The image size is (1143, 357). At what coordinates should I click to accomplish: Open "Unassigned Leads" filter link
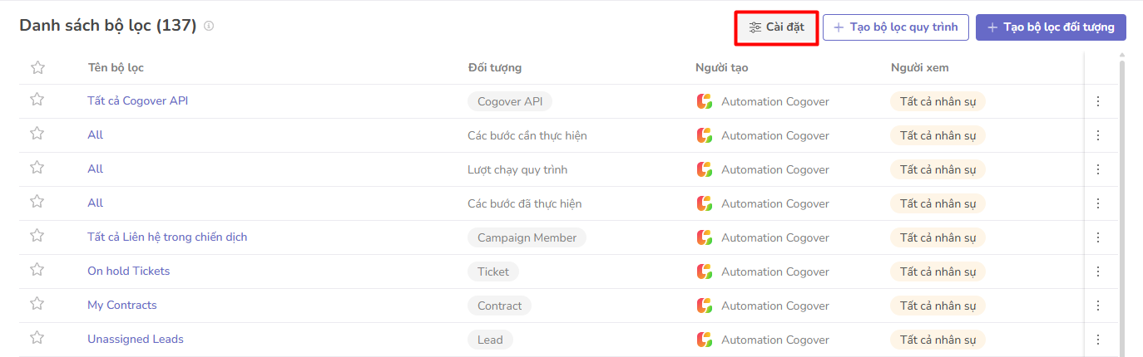[136, 339]
